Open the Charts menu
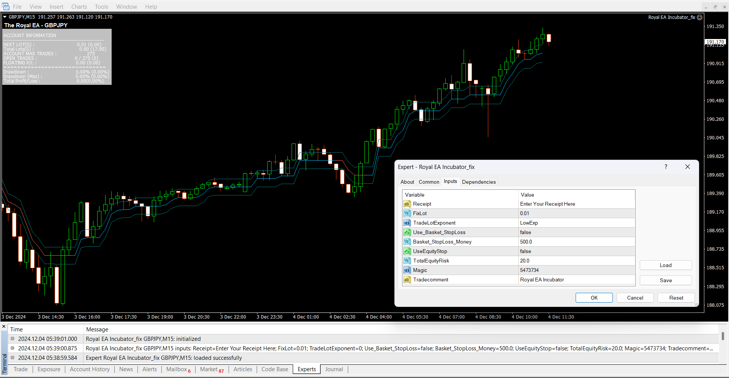Image resolution: width=729 pixels, height=378 pixels. tap(79, 7)
